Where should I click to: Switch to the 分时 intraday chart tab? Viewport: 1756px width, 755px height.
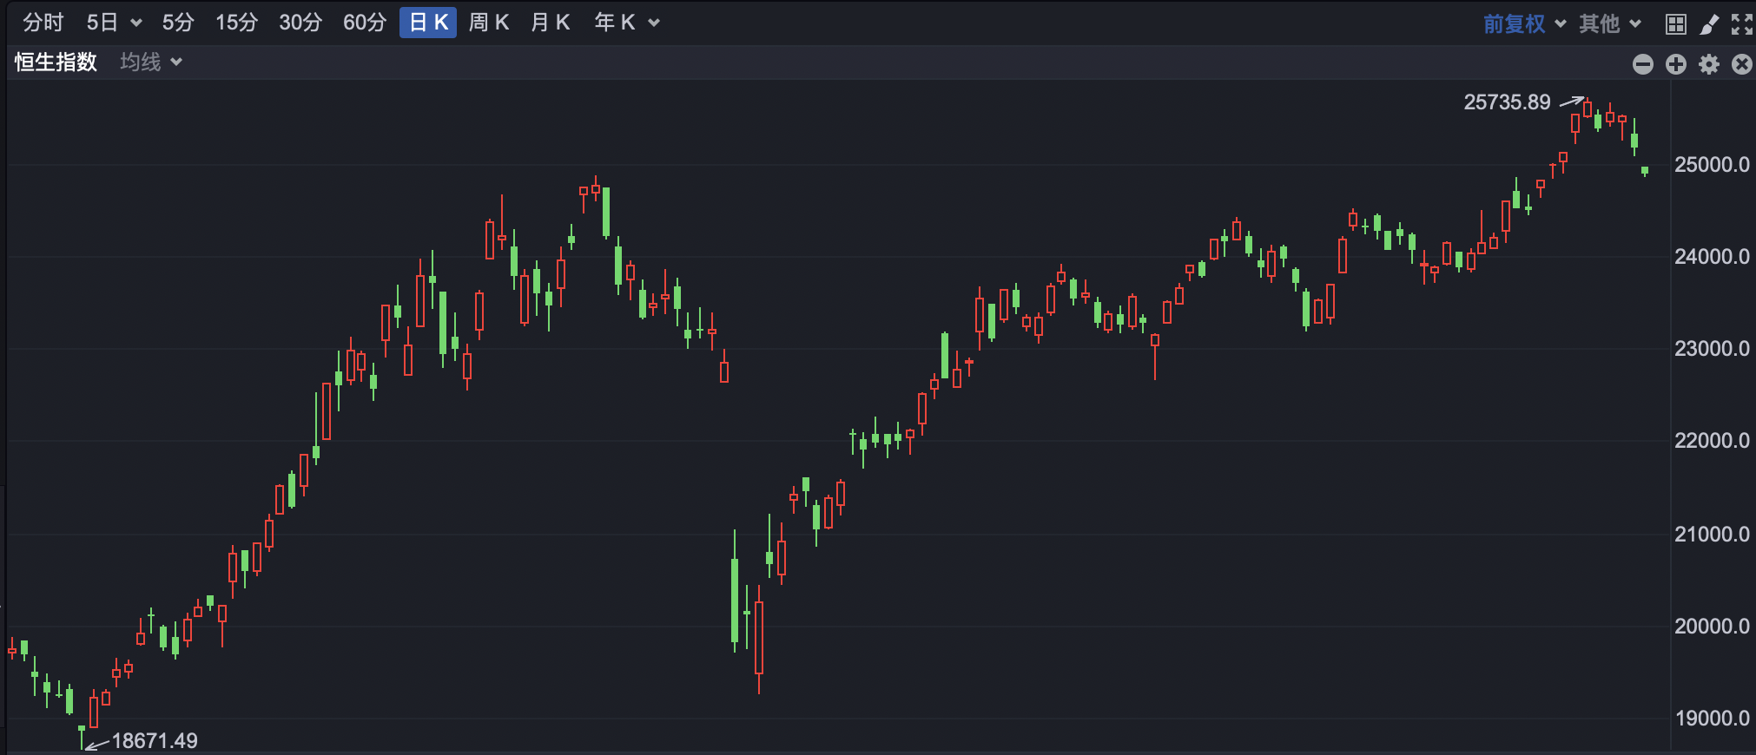tap(43, 23)
